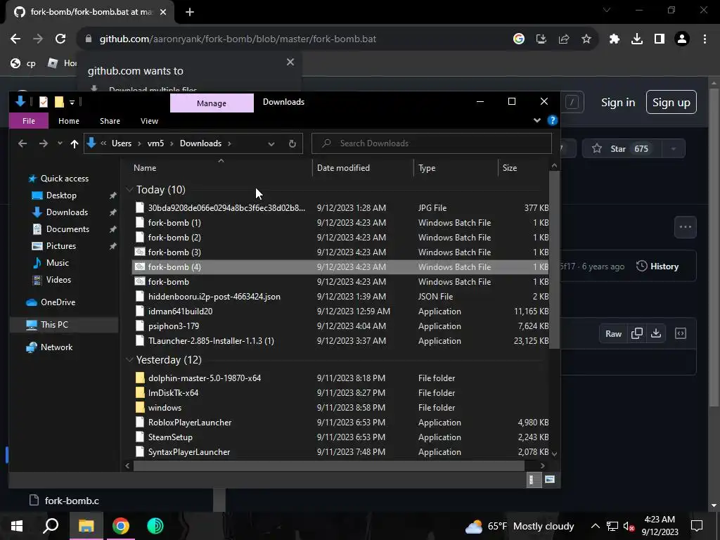Open the action center notifications icon
This screenshot has height=540, width=720.
point(697,526)
